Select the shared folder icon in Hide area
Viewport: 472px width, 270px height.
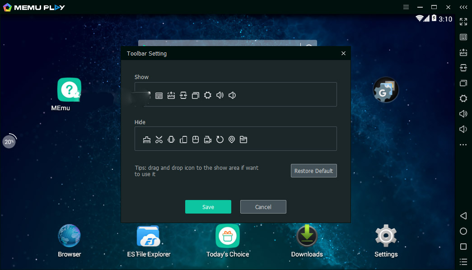243,140
